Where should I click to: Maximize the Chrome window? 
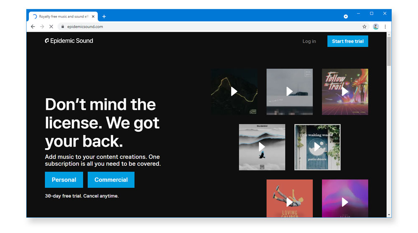(x=372, y=13)
